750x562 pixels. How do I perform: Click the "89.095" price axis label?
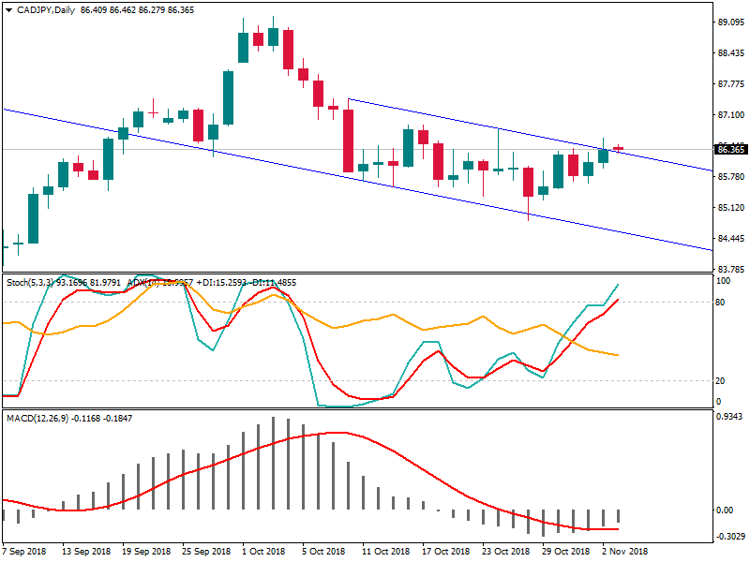[x=731, y=22]
